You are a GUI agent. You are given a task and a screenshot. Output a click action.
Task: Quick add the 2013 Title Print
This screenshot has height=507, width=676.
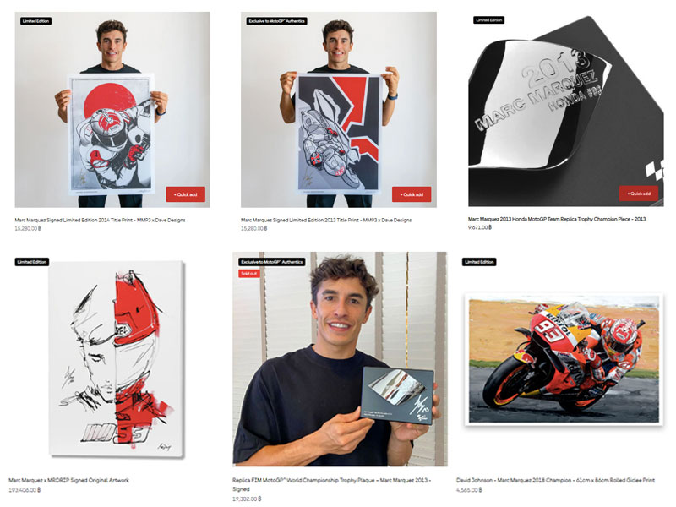[412, 194]
